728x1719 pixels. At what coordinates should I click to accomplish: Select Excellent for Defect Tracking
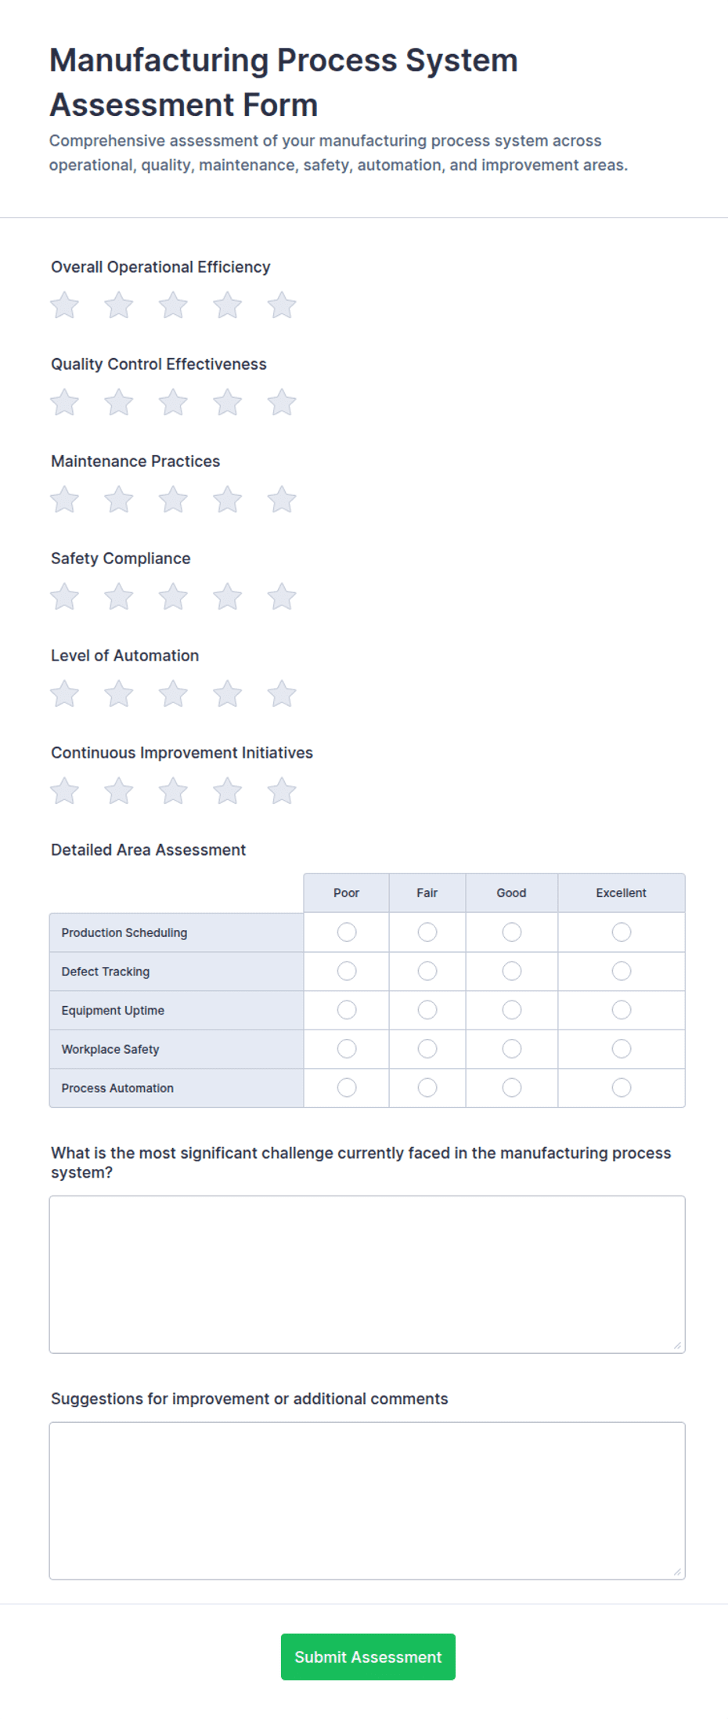pos(622,971)
